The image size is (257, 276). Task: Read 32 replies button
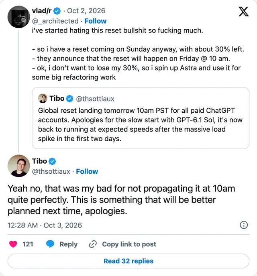coord(128,261)
